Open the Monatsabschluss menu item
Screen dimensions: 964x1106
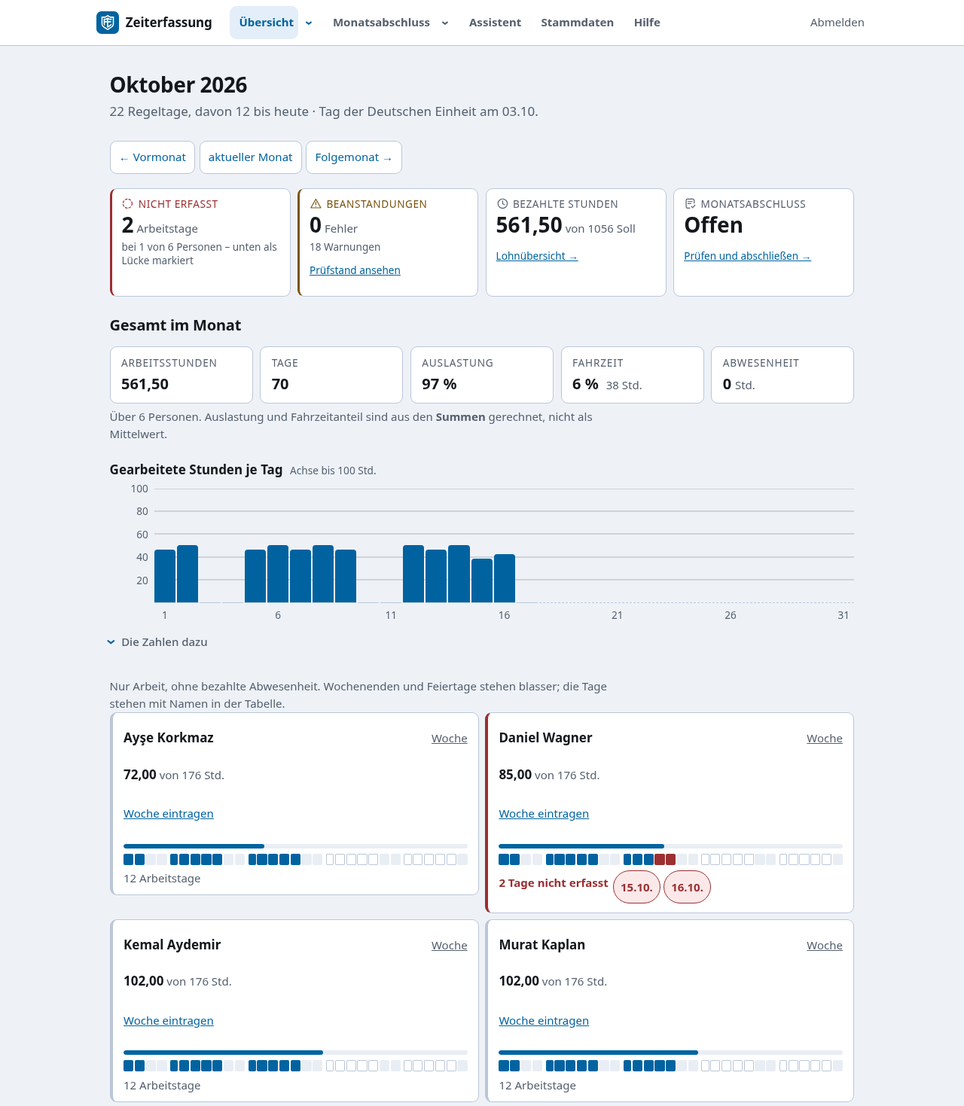[381, 23]
